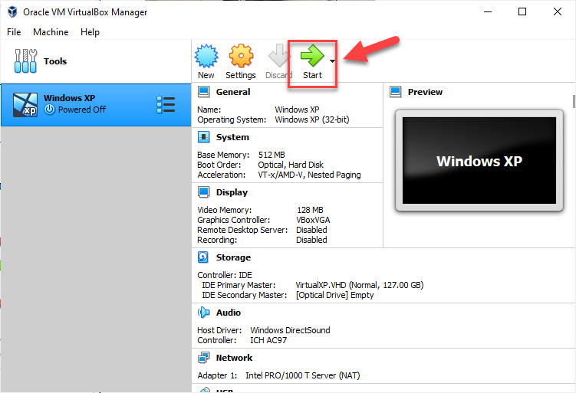This screenshot has width=576, height=393.
Task: Click the Remote Desktop Server Disabled value
Action: (x=311, y=230)
